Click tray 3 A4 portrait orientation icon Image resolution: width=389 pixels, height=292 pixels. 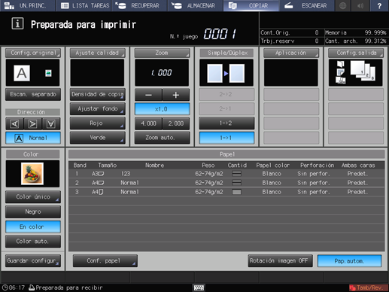point(101,192)
